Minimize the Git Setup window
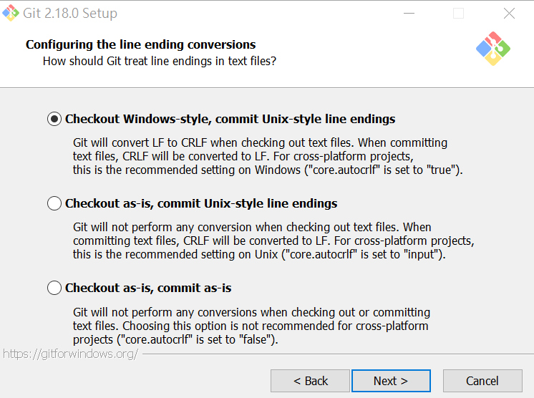This screenshot has height=398, width=534. 409,14
